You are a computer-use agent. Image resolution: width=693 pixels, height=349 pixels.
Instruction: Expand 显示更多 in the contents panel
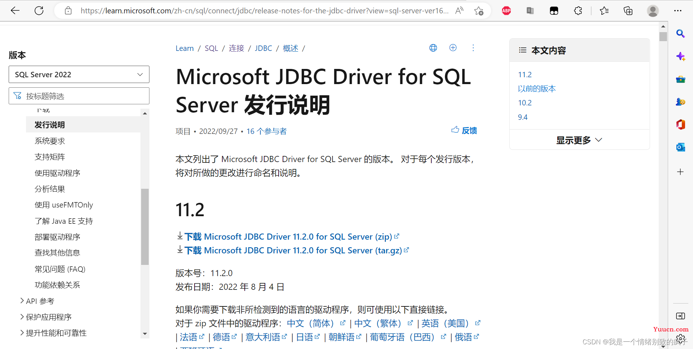click(579, 140)
